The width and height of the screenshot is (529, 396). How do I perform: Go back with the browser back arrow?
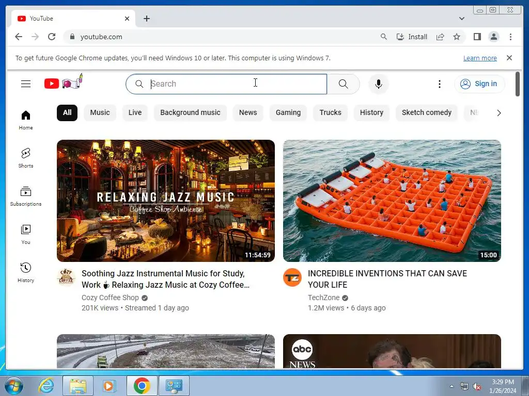pyautogui.click(x=19, y=37)
